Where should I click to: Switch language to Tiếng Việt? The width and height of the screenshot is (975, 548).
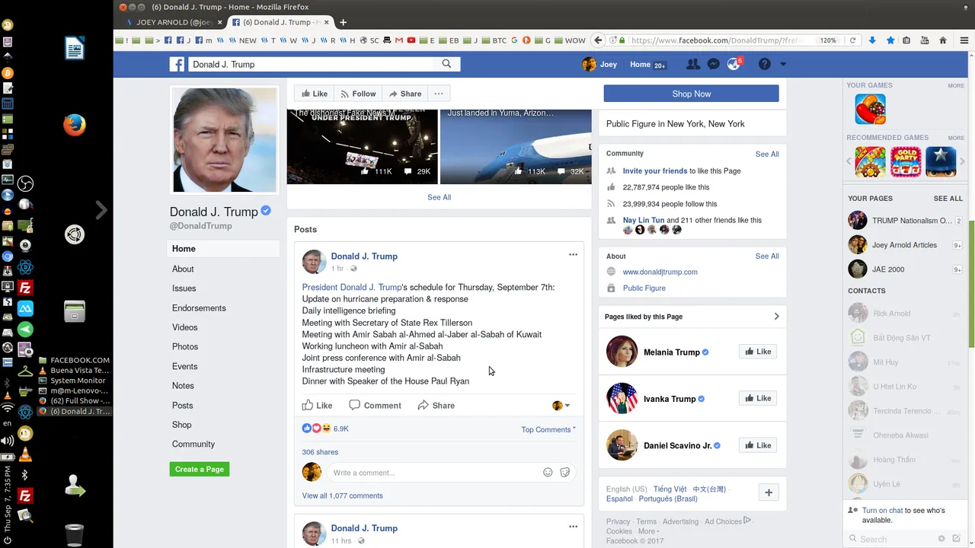[670, 489]
